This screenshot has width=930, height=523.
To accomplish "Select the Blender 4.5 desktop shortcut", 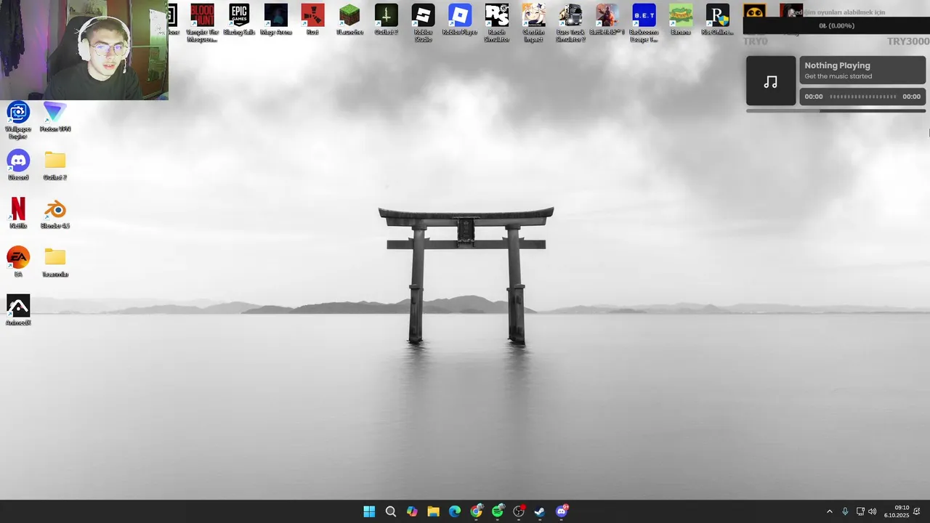I will 55,214.
